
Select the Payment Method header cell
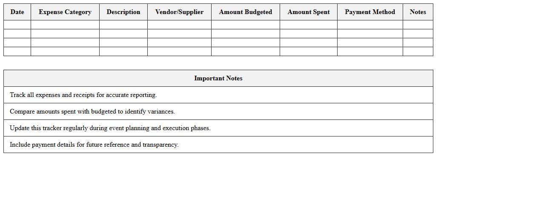pos(370,12)
